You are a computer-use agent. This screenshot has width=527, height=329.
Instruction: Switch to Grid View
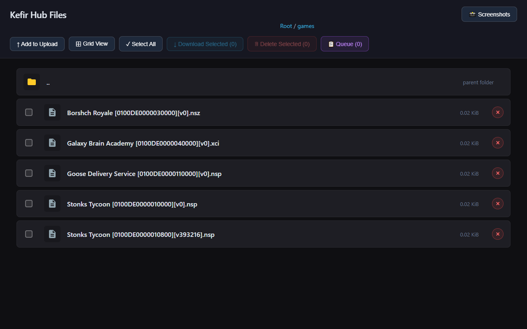[92, 44]
